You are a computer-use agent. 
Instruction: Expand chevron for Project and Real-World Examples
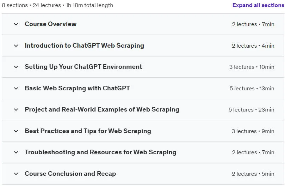(16, 110)
